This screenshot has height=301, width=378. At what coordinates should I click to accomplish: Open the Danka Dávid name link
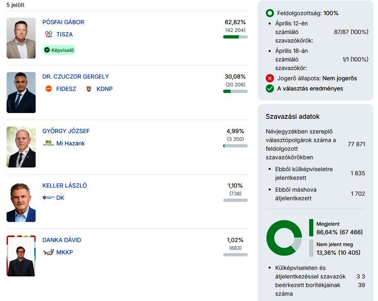pos(62,240)
